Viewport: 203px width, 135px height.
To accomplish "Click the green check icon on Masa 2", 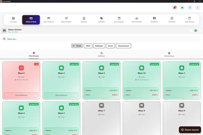I will point(61,68).
